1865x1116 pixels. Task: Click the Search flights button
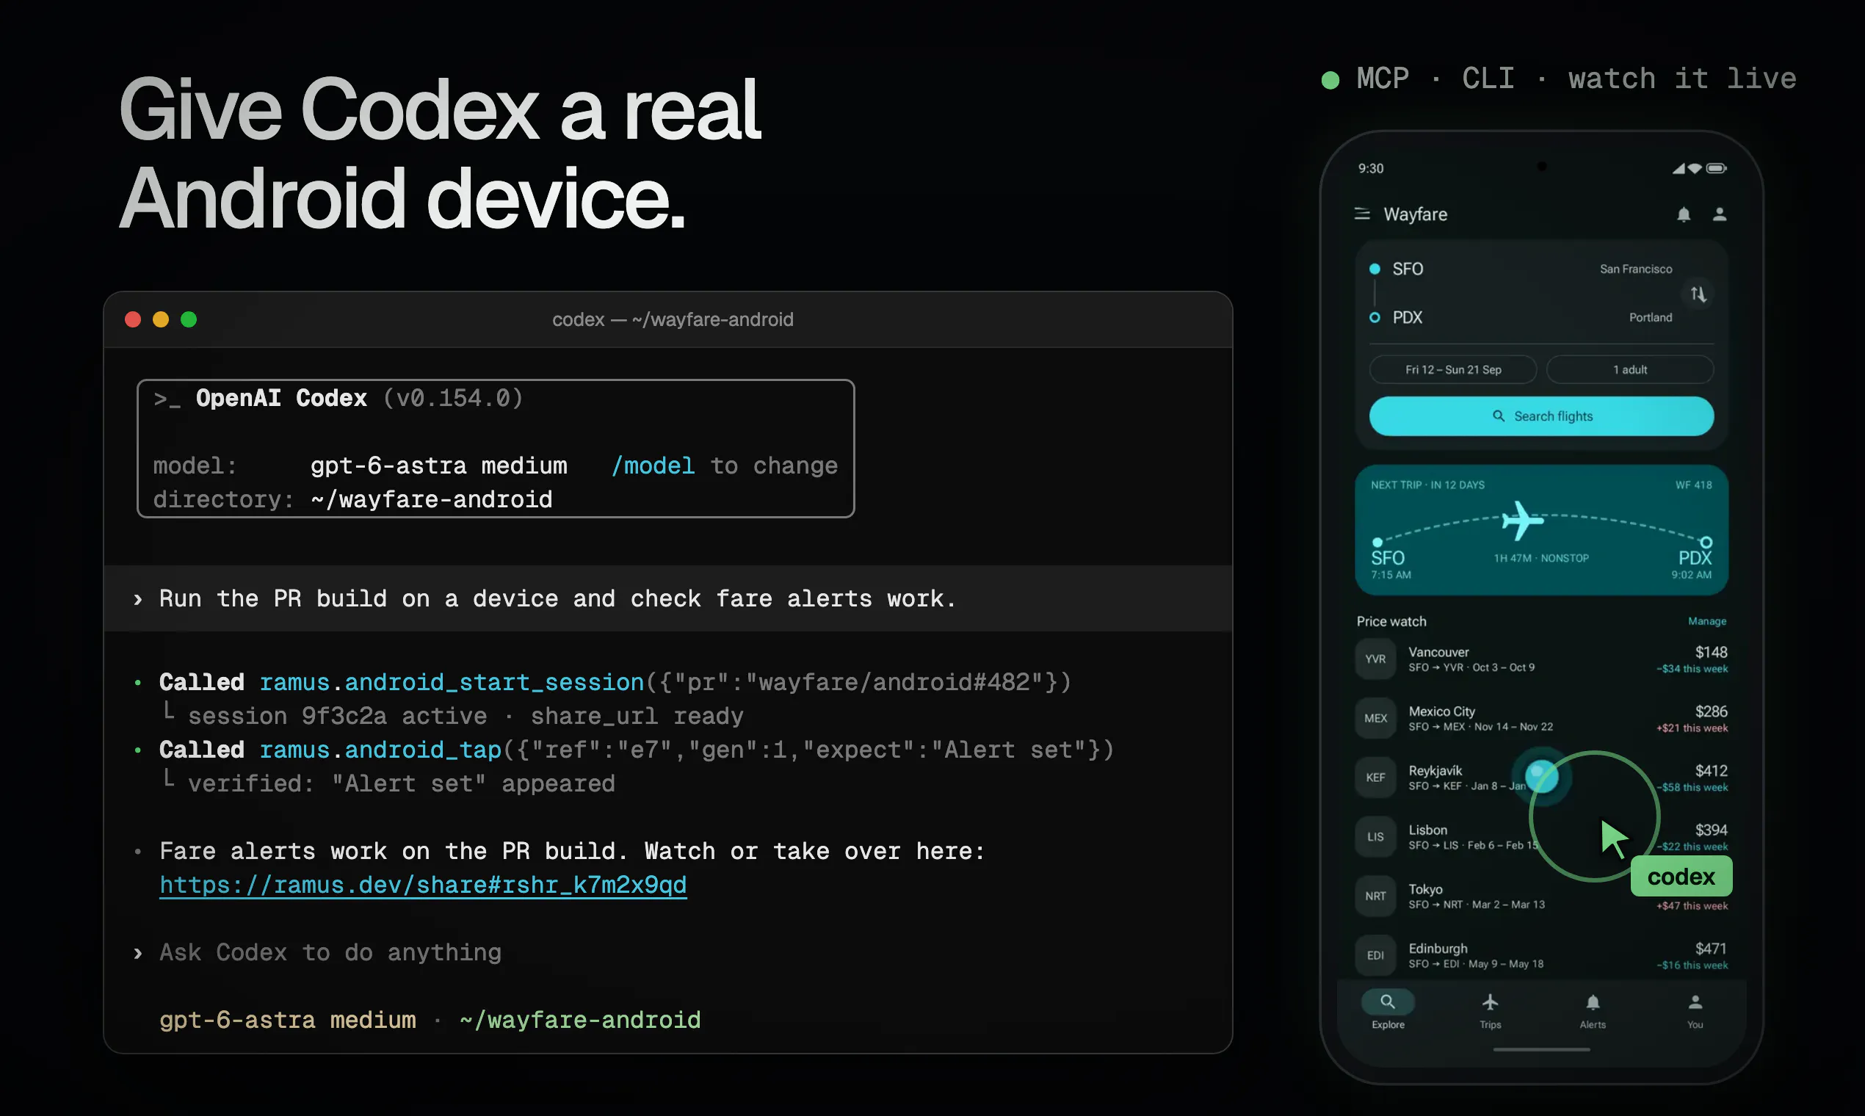tap(1542, 416)
